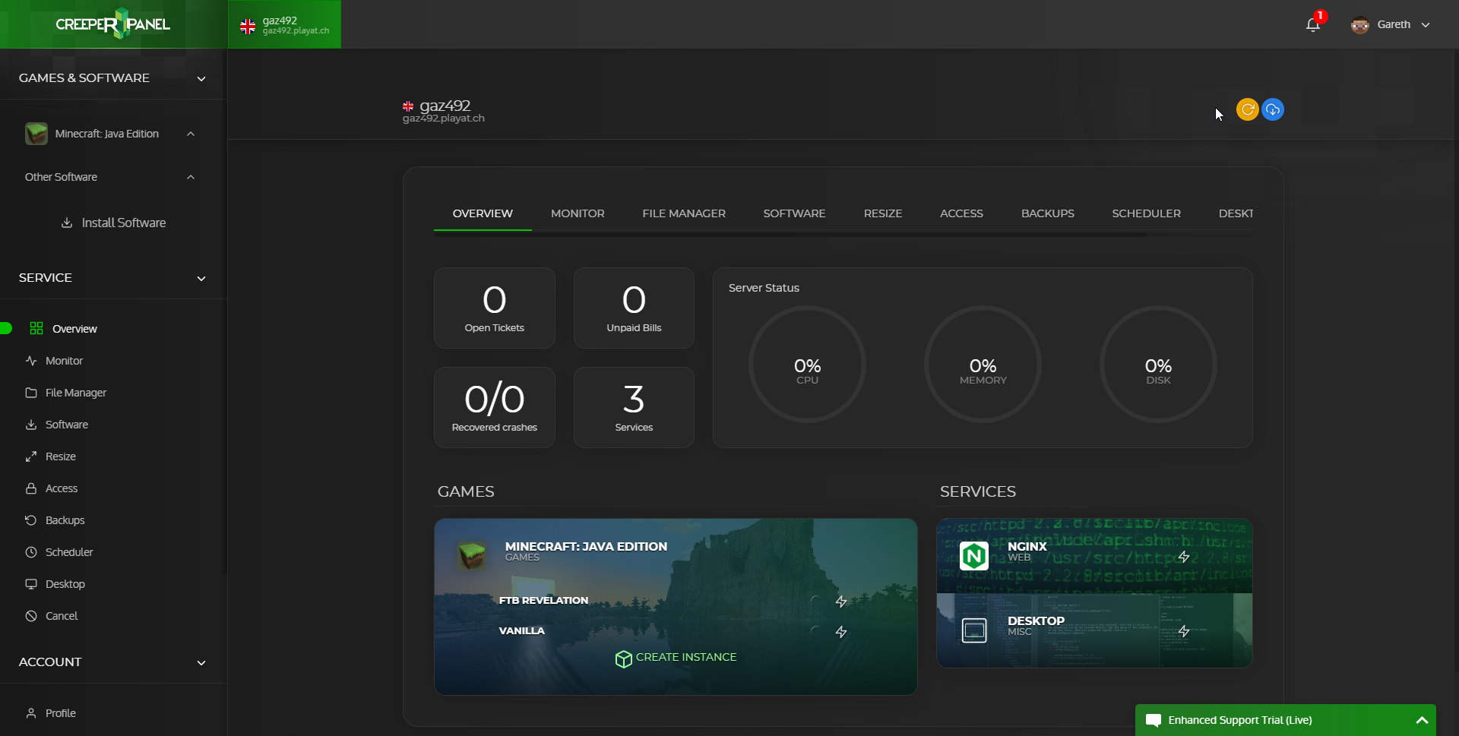Expand the Enhanced Support Trial chat
This screenshot has height=736, width=1459.
[x=1422, y=720]
